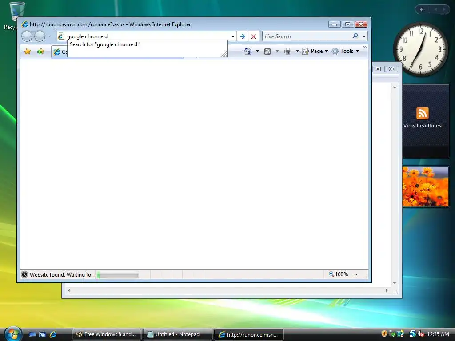Viewport: 455px width, 341px height.
Task: Click the 12:35 AM taskbar clock
Action: click(438, 334)
